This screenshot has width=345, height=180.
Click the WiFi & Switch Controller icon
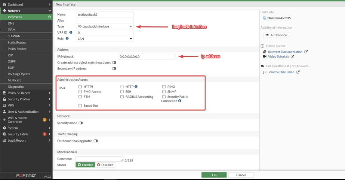tap(4, 119)
